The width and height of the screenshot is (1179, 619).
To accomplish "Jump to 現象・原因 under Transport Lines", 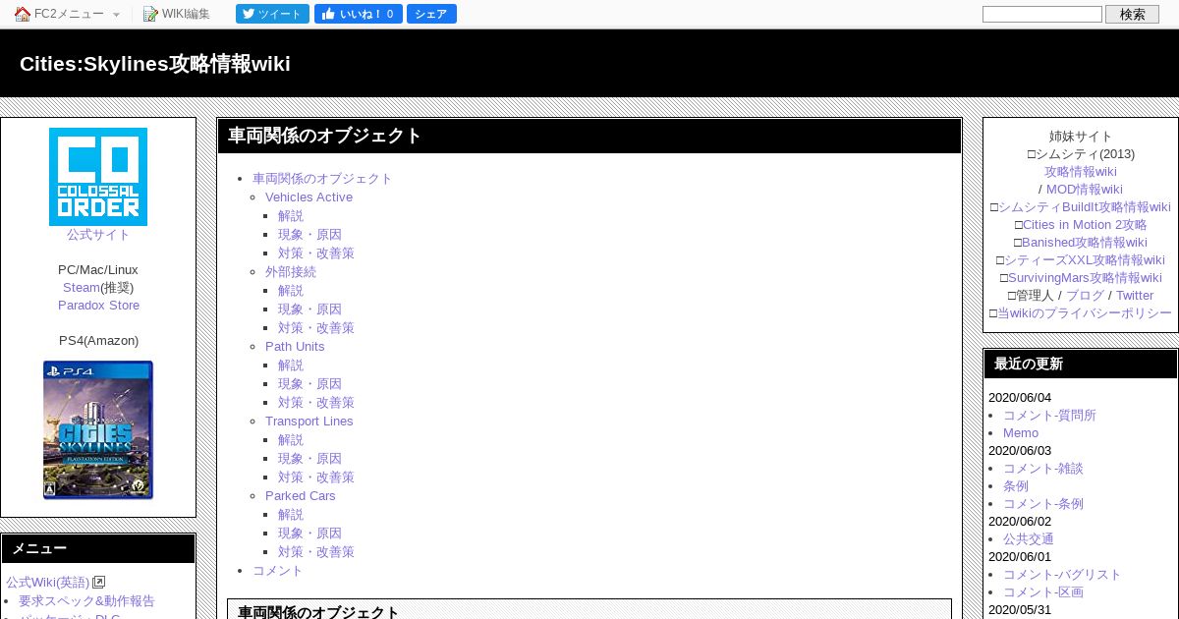I will pos(309,459).
